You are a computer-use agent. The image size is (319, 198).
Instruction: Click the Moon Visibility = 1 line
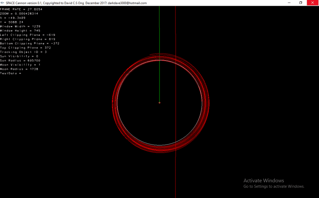pos(20,65)
